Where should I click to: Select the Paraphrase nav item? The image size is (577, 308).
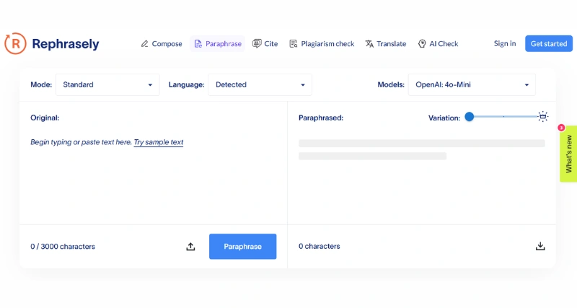point(218,44)
